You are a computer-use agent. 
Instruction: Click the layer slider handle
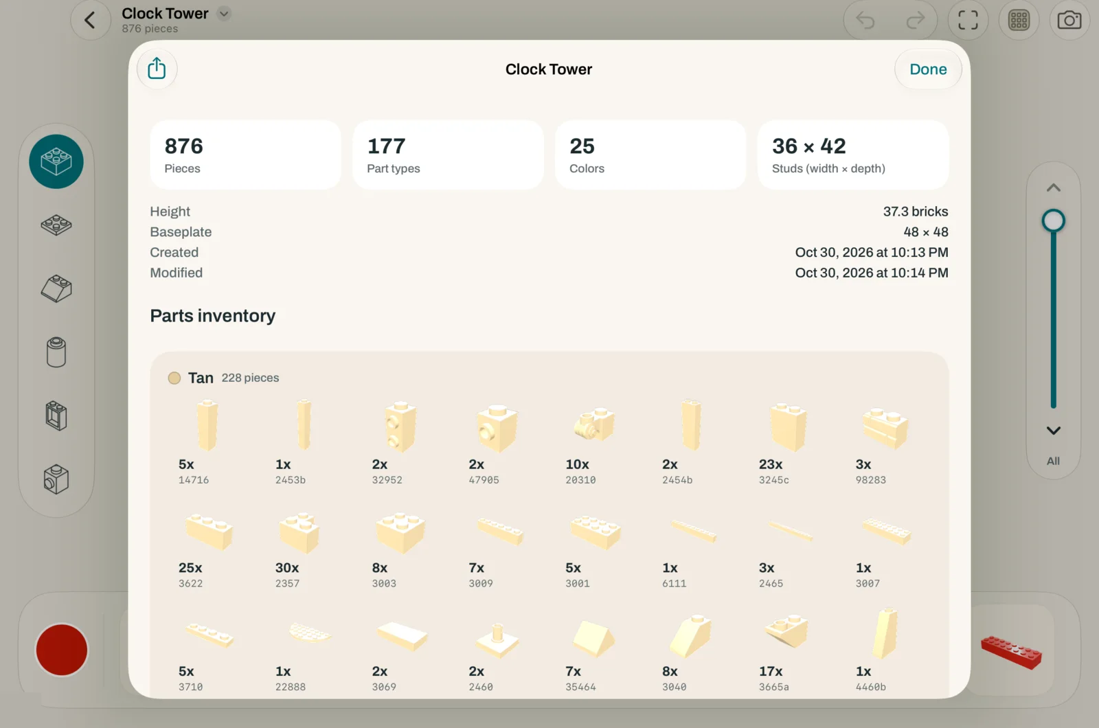1053,220
